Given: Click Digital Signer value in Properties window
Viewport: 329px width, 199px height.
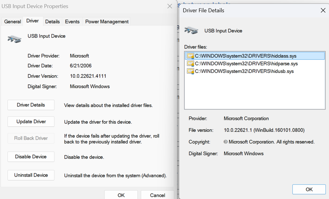Looking at the screenshot, I should click(x=90, y=87).
